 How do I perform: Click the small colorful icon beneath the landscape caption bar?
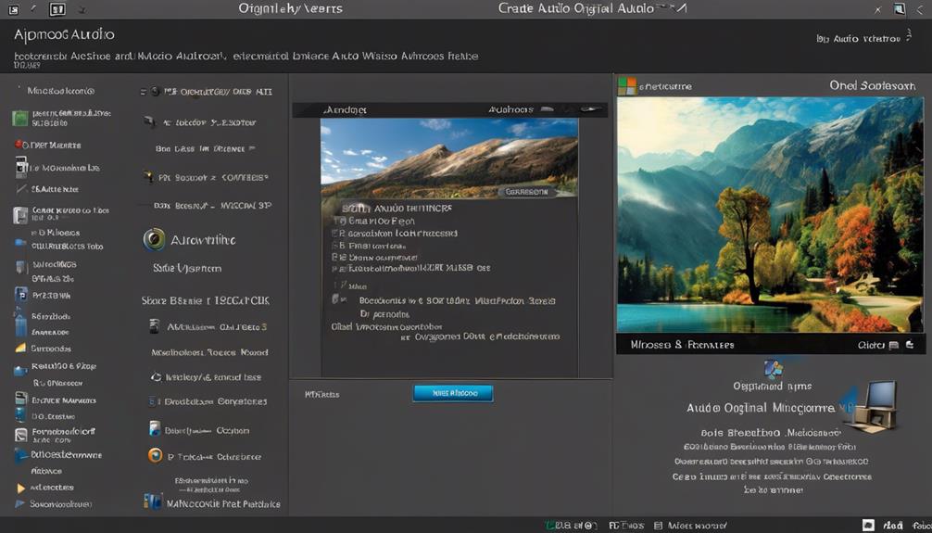point(774,369)
